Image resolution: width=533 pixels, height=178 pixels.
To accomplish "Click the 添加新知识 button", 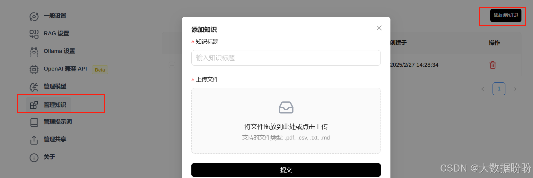I will coord(506,15).
